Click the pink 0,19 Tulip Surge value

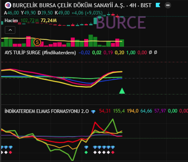tap(108, 53)
